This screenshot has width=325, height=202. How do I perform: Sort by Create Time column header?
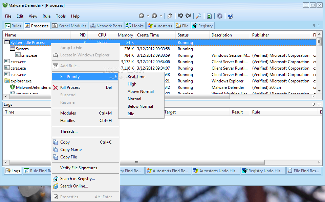pos(155,35)
